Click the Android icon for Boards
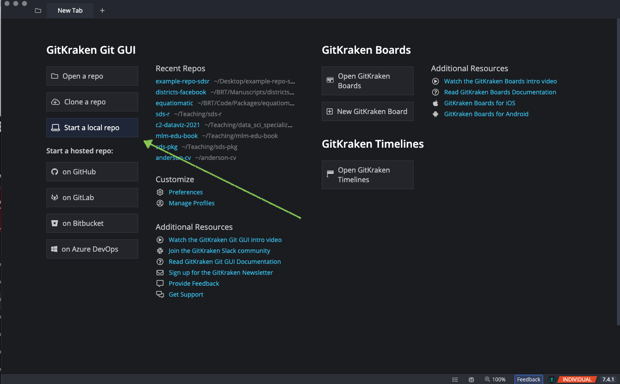This screenshot has height=384, width=620. click(x=435, y=114)
